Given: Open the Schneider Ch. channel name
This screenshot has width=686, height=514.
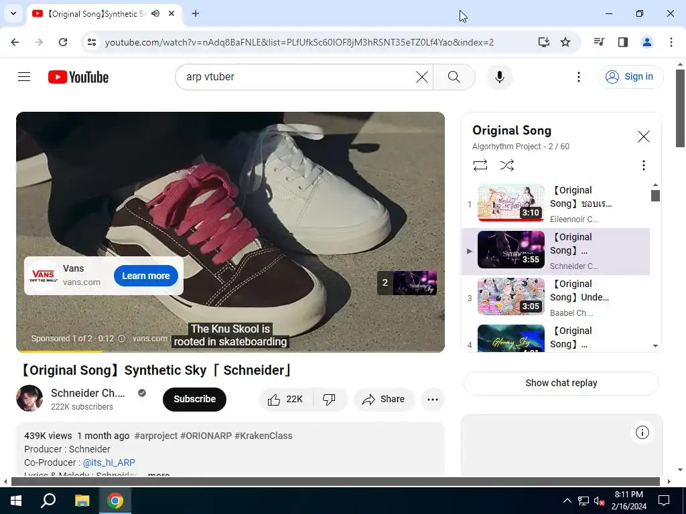Looking at the screenshot, I should (88, 393).
